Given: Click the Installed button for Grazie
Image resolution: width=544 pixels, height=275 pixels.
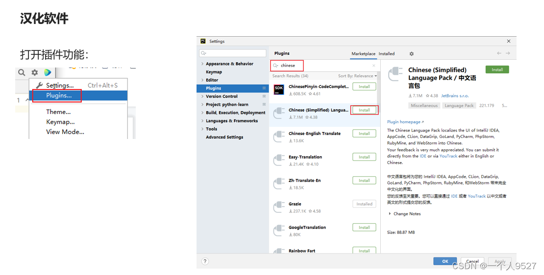Looking at the screenshot, I should 364,204.
